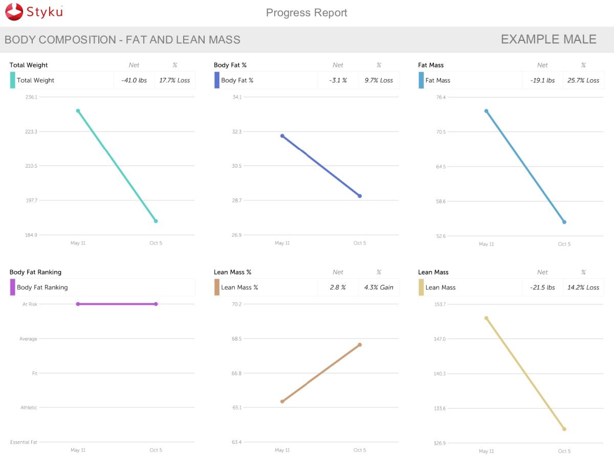Select the EXAMPLE MALE profile label
The image size is (614, 474).
click(x=548, y=39)
